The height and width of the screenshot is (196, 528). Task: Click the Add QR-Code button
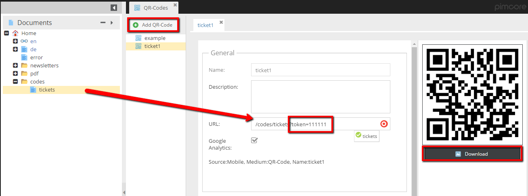(153, 25)
